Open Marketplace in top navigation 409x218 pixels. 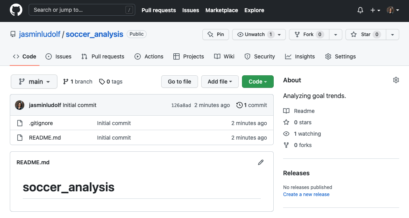[222, 10]
